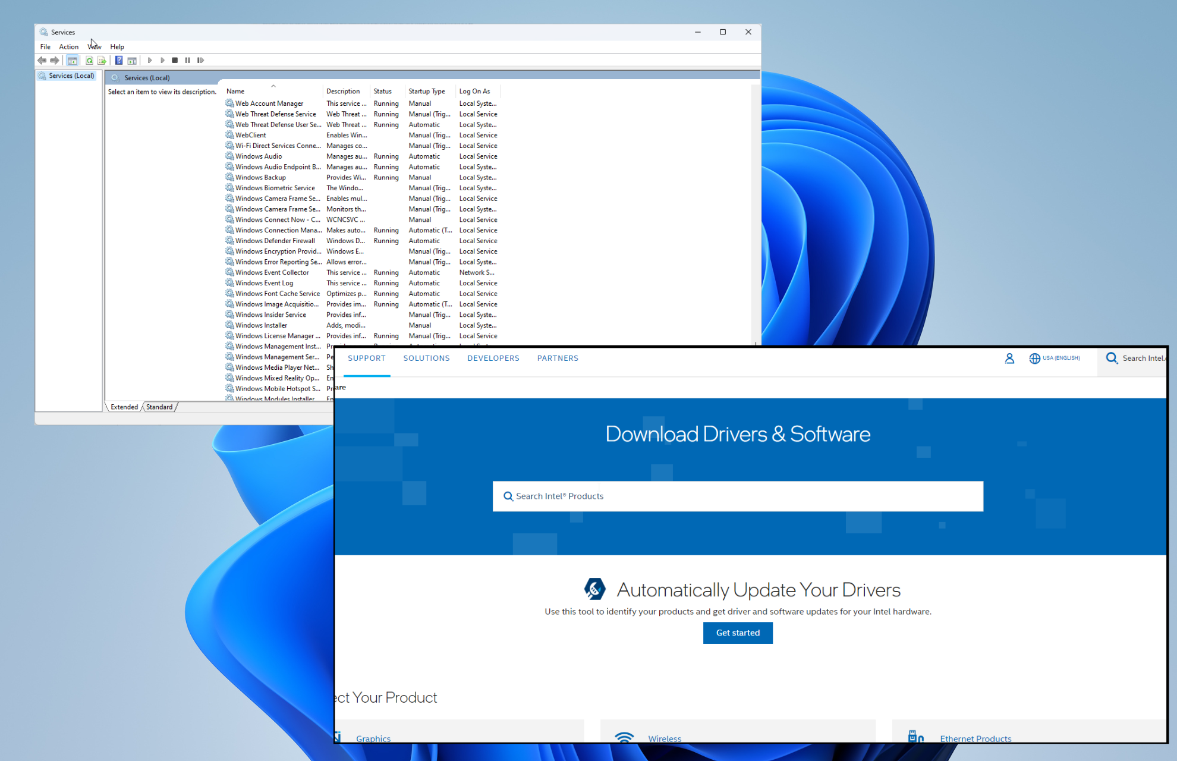Open Help via blue question mark icon
Screen dimensions: 1177x761
tap(119, 60)
